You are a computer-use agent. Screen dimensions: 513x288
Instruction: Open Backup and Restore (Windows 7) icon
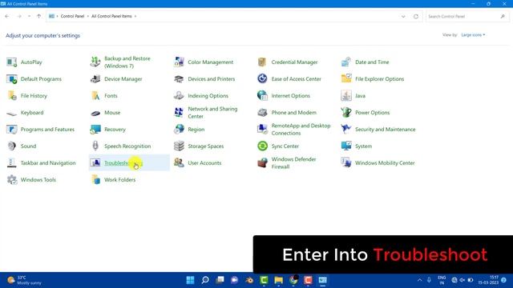(x=95, y=62)
